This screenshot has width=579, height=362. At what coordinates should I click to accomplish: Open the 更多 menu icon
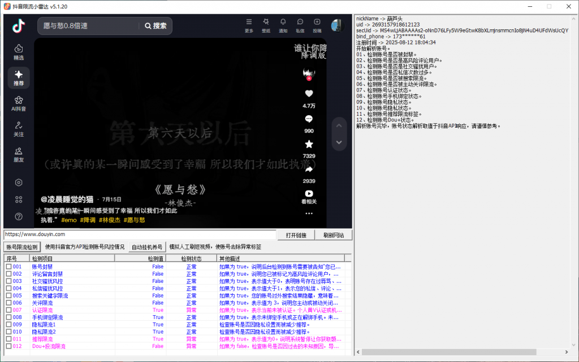click(x=249, y=25)
